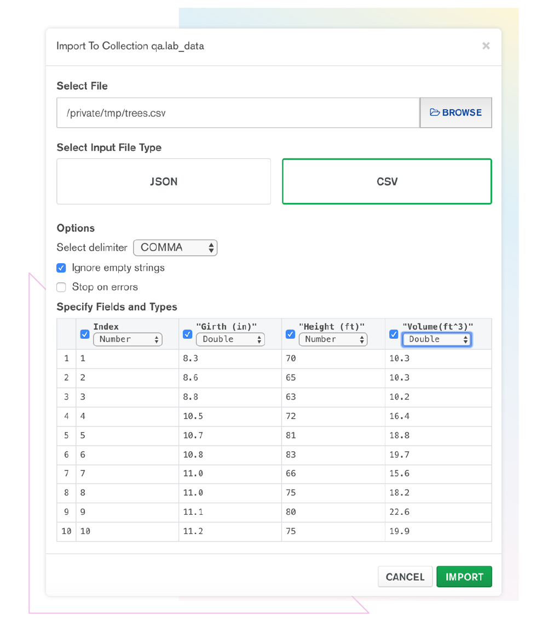Close the Import To Collection dialog
Image resolution: width=548 pixels, height=625 pixels.
pos(486,46)
